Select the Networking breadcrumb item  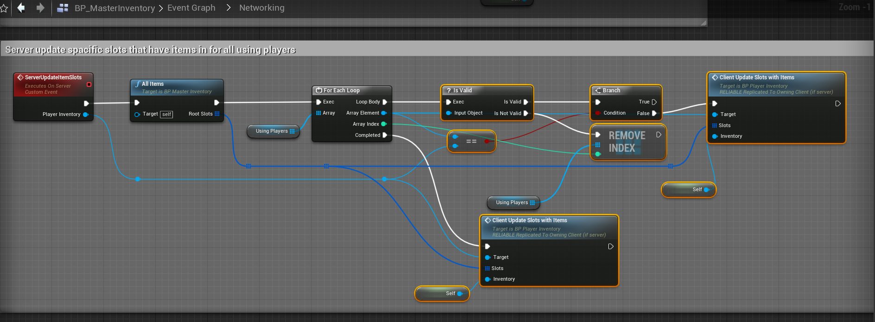pos(262,8)
